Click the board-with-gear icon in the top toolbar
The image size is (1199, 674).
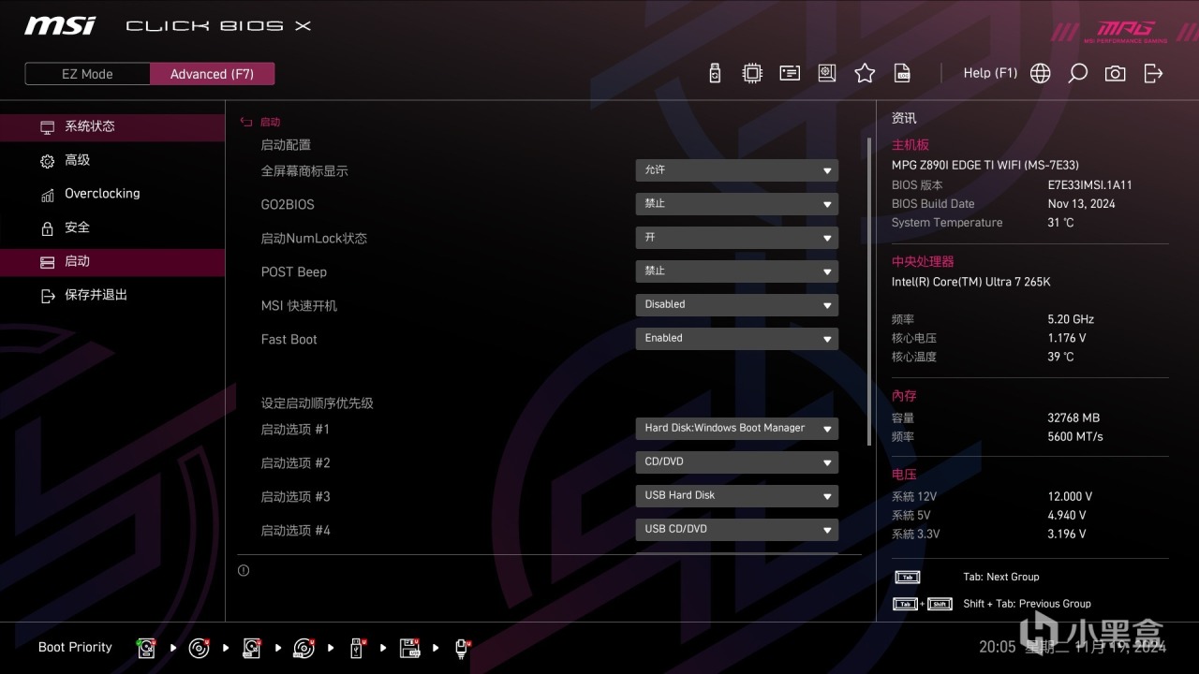click(x=827, y=73)
